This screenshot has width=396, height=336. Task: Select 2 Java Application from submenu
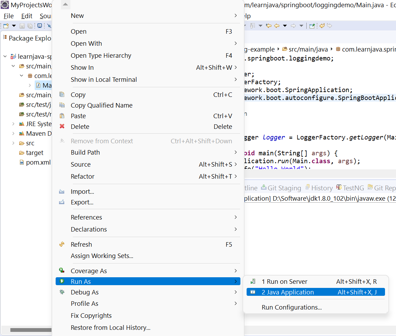click(287, 292)
